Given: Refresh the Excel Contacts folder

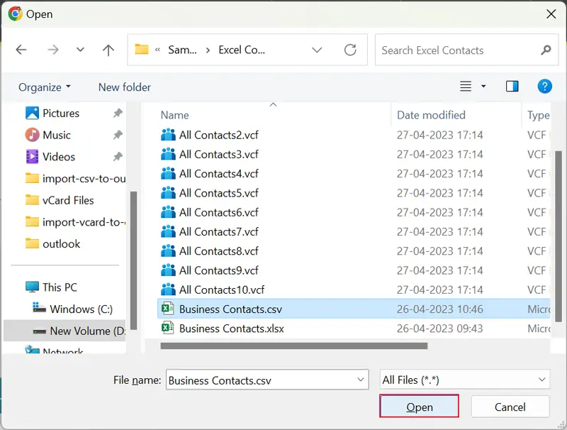Looking at the screenshot, I should point(350,50).
